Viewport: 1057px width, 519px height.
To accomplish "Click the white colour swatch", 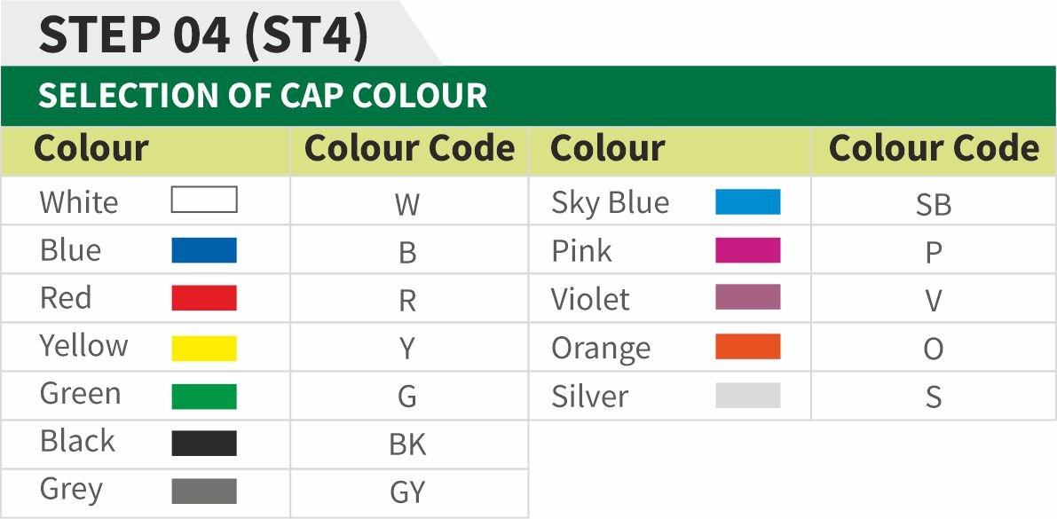I will 204,201.
